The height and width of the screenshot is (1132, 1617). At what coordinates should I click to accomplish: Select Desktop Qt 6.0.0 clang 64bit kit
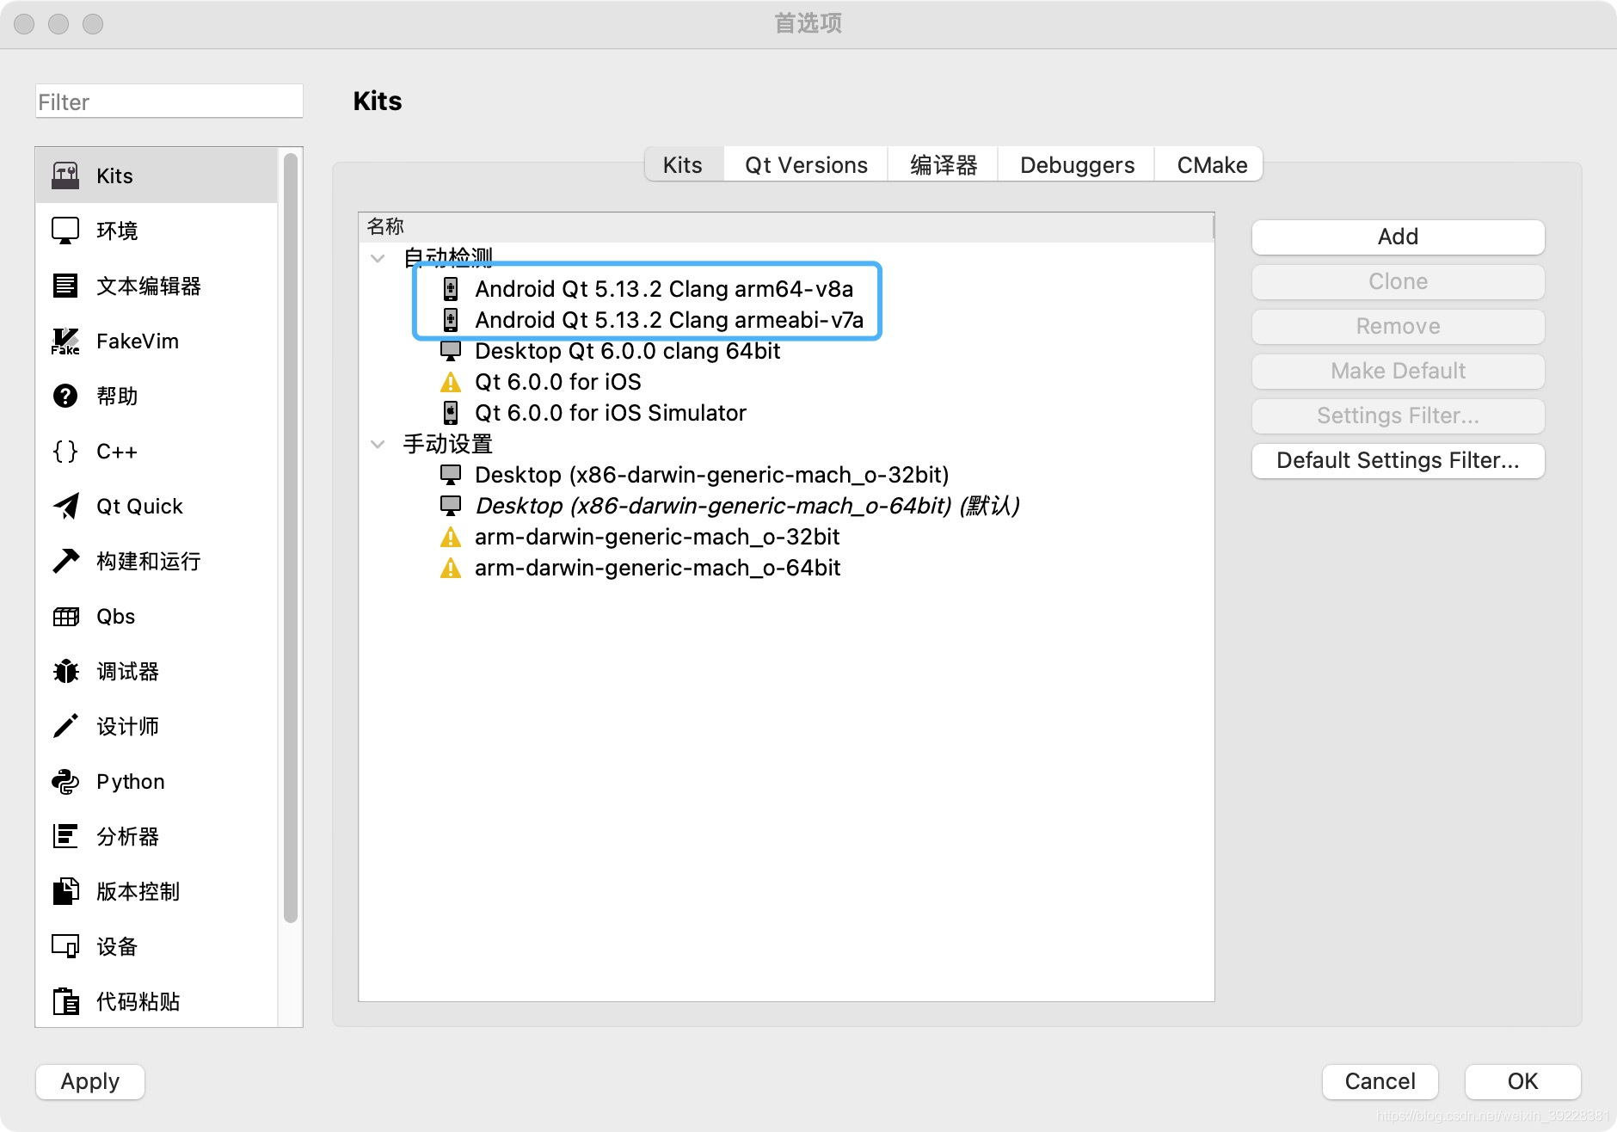point(627,351)
